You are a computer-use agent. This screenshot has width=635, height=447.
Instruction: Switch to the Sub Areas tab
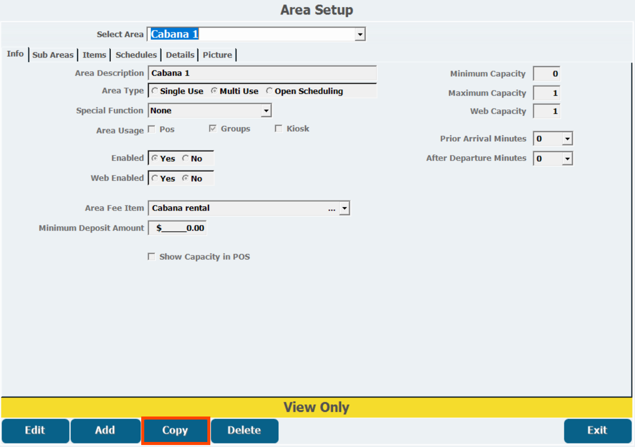point(53,55)
